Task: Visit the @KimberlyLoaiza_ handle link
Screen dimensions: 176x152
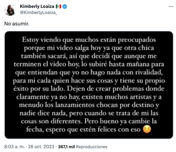Action: click(x=39, y=13)
